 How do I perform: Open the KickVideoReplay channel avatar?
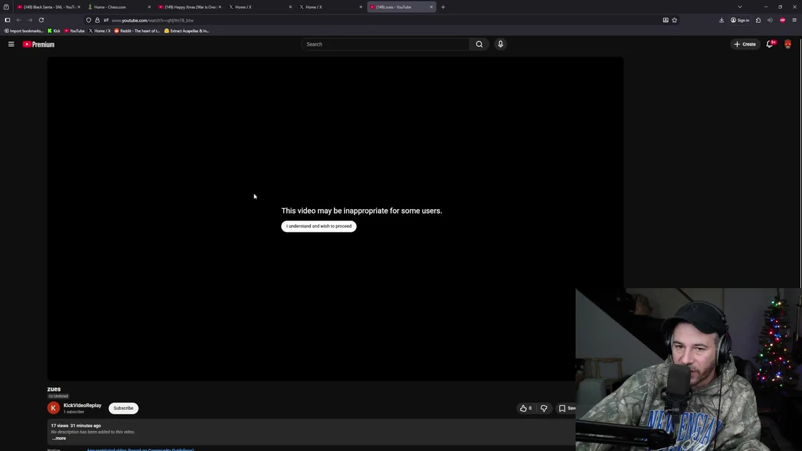tap(53, 408)
